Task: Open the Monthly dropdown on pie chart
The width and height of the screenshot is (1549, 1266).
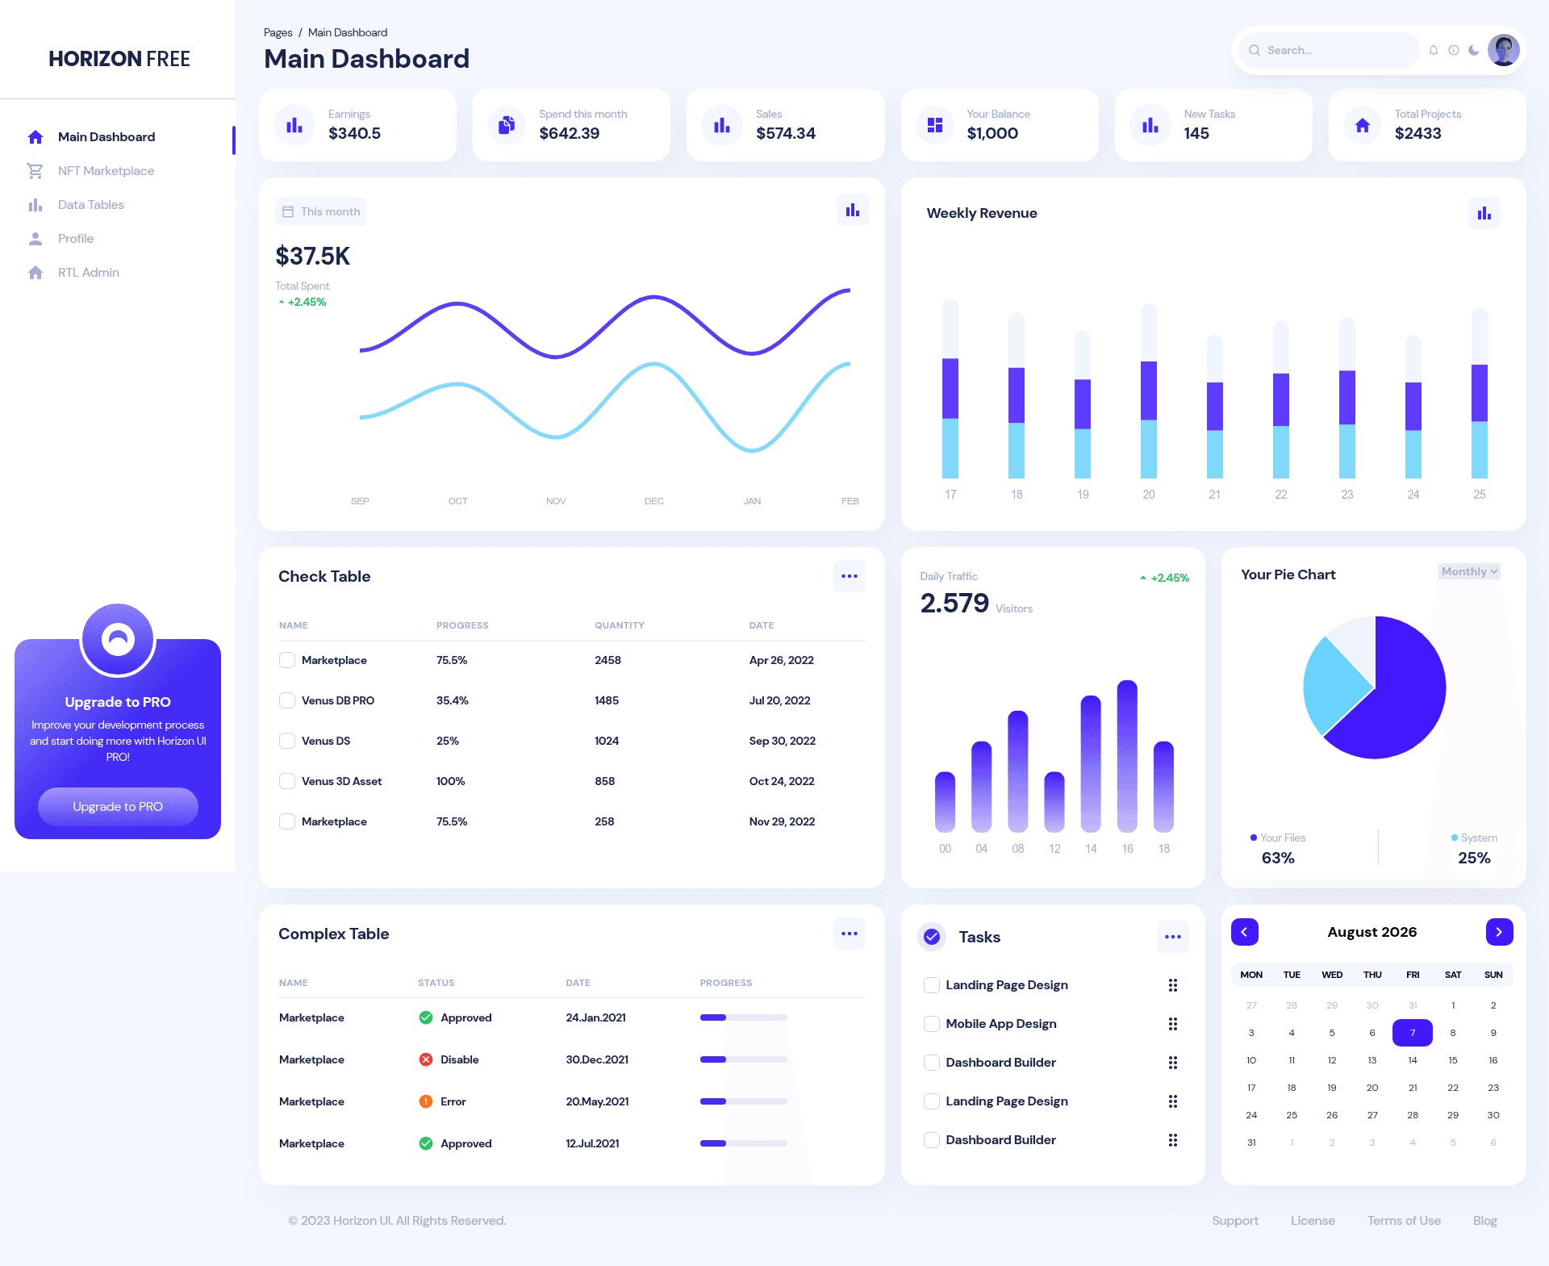Action: [1469, 571]
